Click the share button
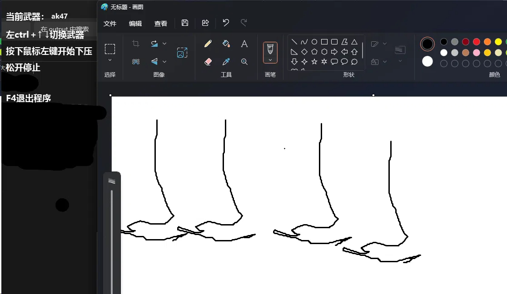507x294 pixels. (x=205, y=23)
